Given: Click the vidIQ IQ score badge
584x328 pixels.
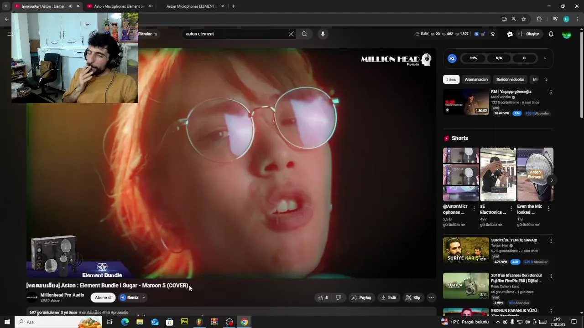Looking at the screenshot, I should click(x=452, y=58).
